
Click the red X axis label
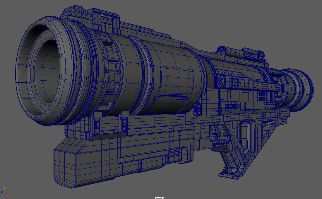[x=8, y=192]
